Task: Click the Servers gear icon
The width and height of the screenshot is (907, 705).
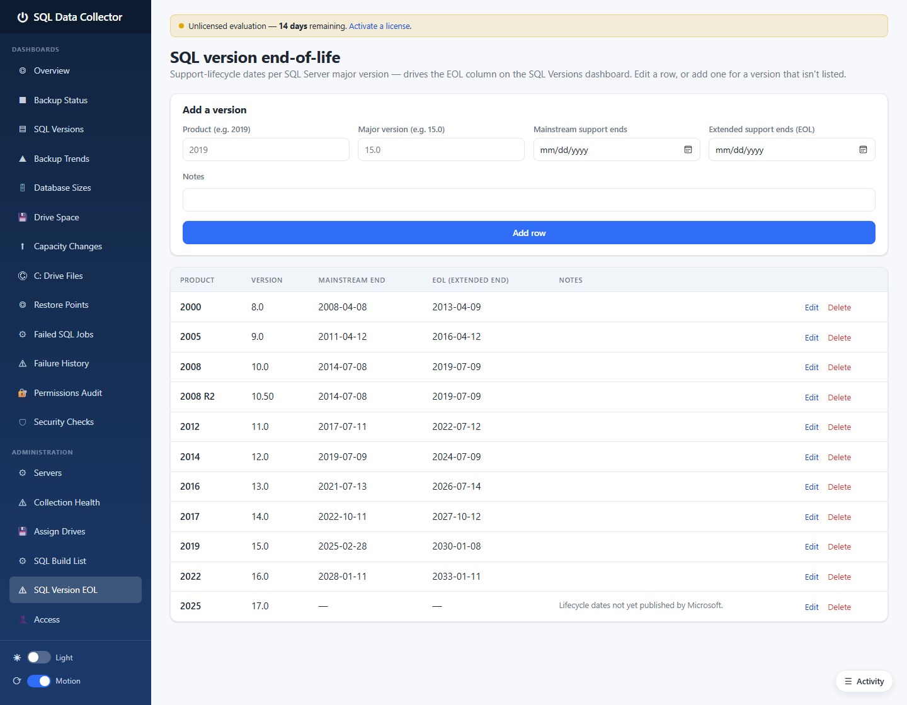Action: tap(23, 473)
